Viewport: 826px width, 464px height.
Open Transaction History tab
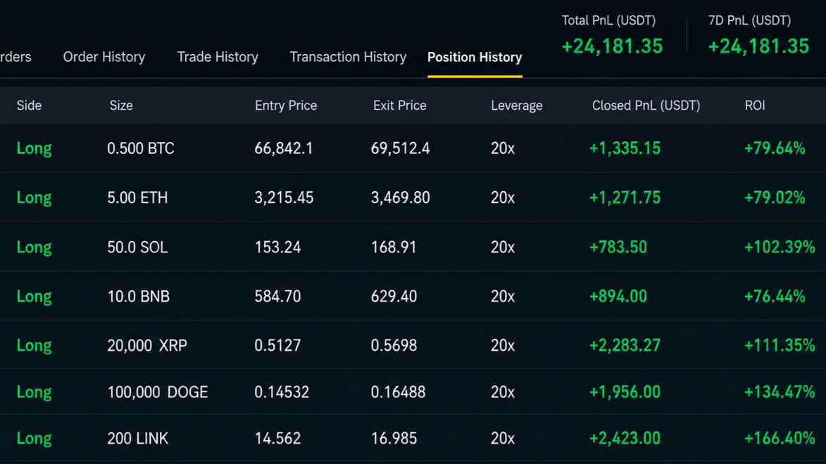[x=348, y=57]
